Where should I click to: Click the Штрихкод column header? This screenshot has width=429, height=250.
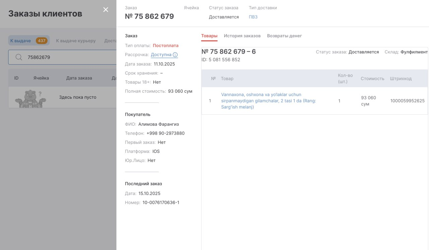pos(401,79)
